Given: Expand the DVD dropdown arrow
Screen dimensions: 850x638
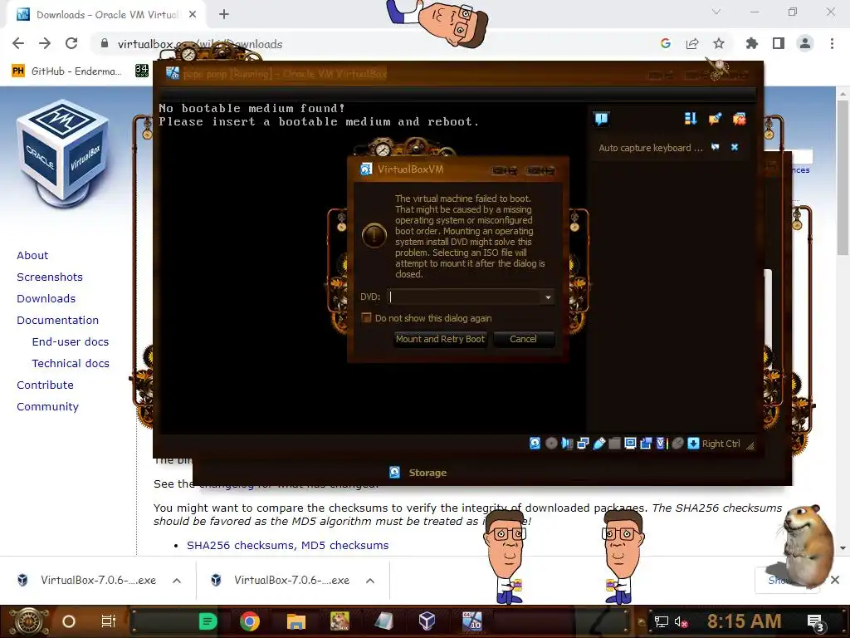Looking at the screenshot, I should (x=548, y=297).
